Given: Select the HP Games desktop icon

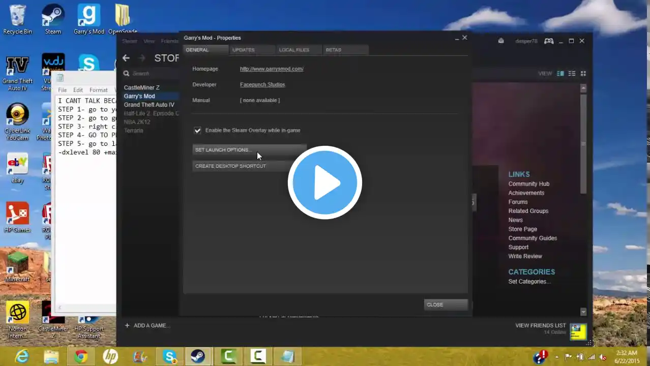Looking at the screenshot, I should (x=17, y=218).
